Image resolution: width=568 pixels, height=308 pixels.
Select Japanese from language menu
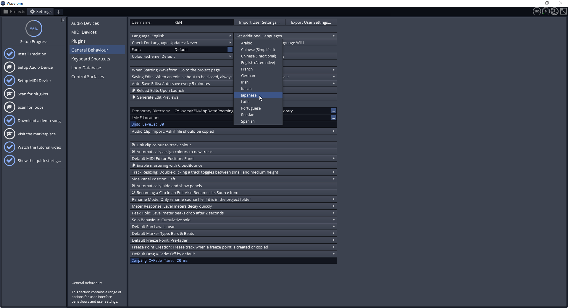click(x=258, y=95)
